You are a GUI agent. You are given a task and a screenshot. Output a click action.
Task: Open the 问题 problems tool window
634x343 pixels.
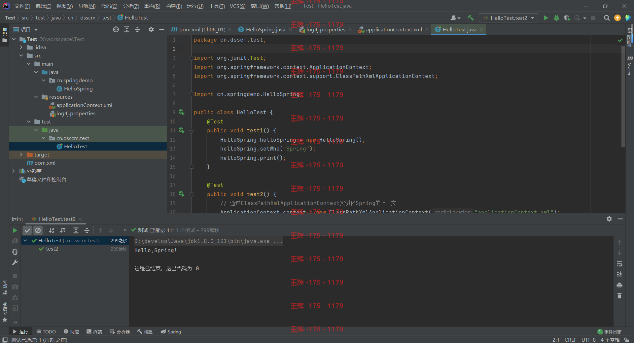coord(71,332)
